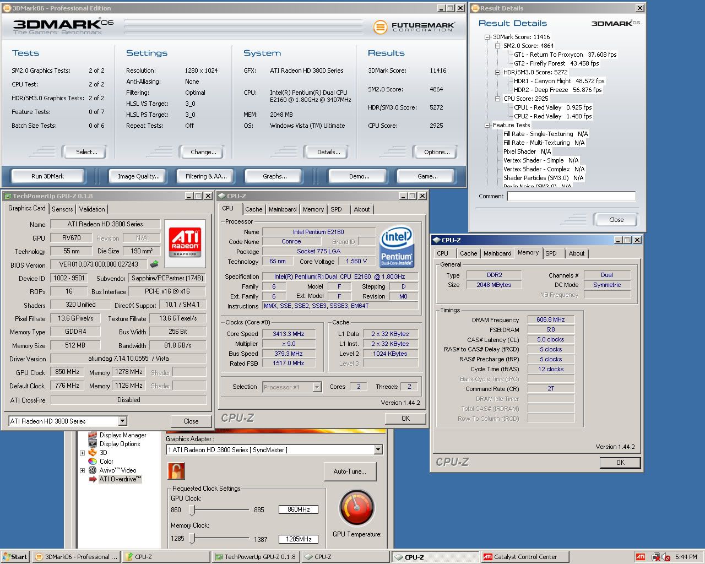Click the GPU Clock slider handle
The image size is (705, 564).
[192, 510]
